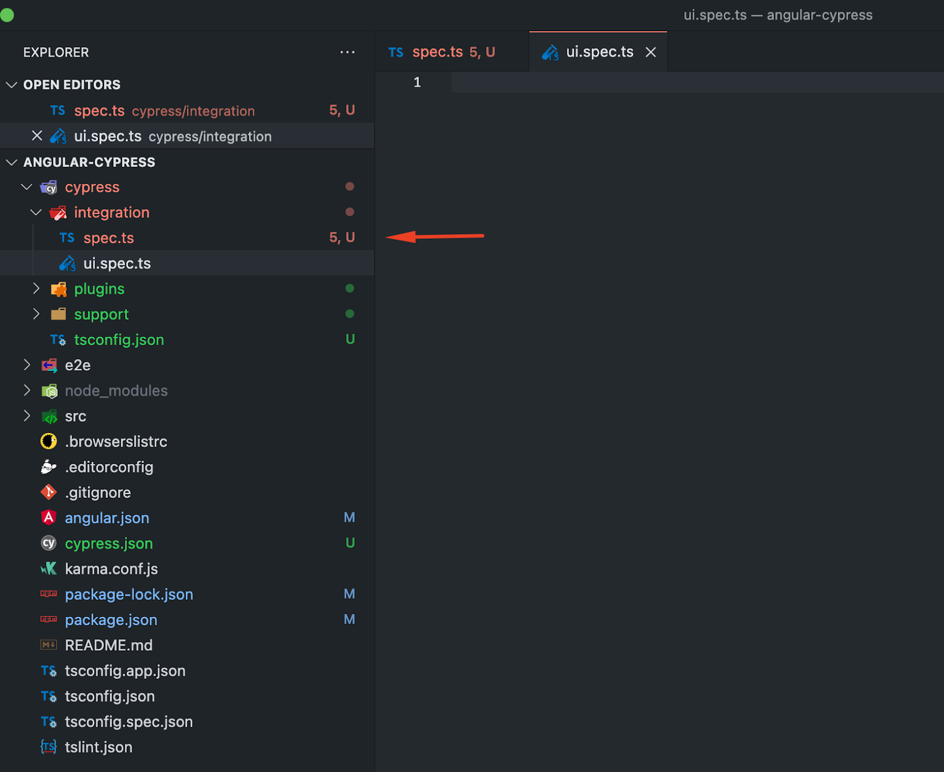This screenshot has height=772, width=944.
Task: Expand the src folder chevron
Action: 27,416
